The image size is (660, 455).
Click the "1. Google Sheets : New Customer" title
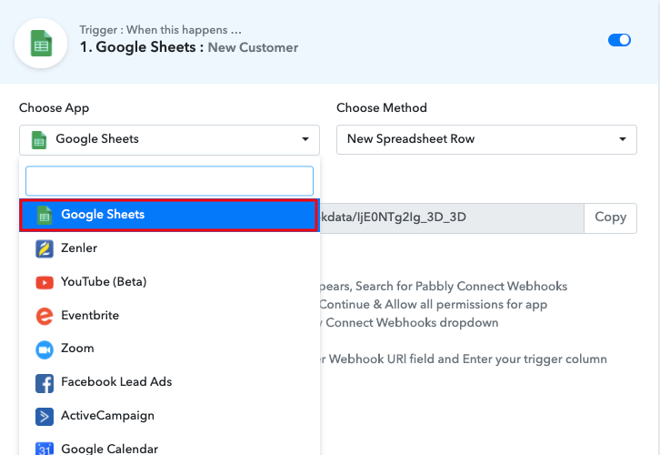(x=189, y=47)
